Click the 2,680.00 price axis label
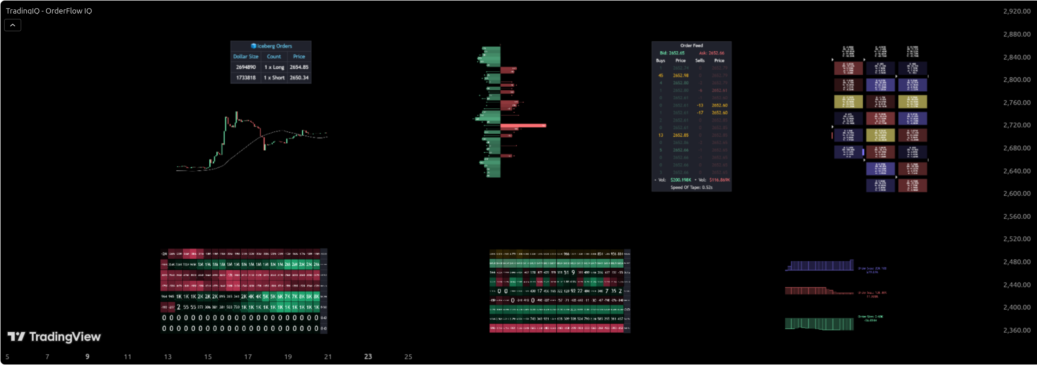The width and height of the screenshot is (1037, 365). 1016,148
